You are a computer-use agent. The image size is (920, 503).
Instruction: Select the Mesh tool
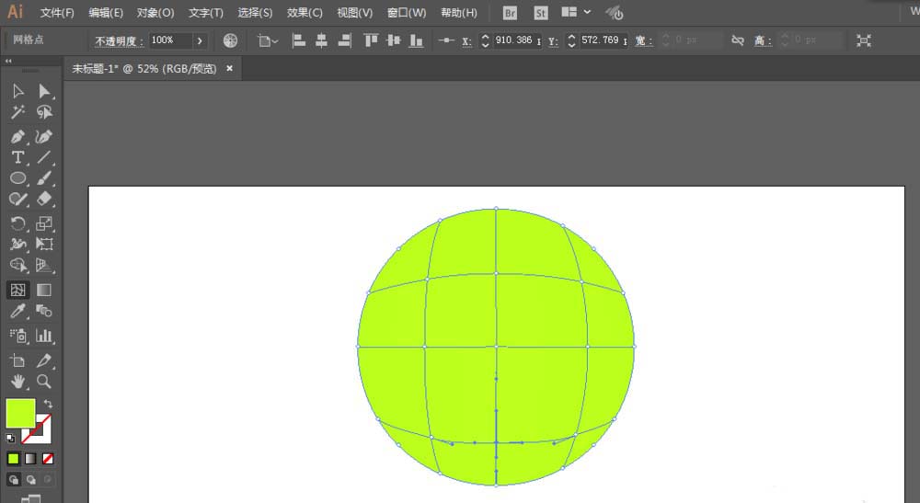tap(17, 290)
